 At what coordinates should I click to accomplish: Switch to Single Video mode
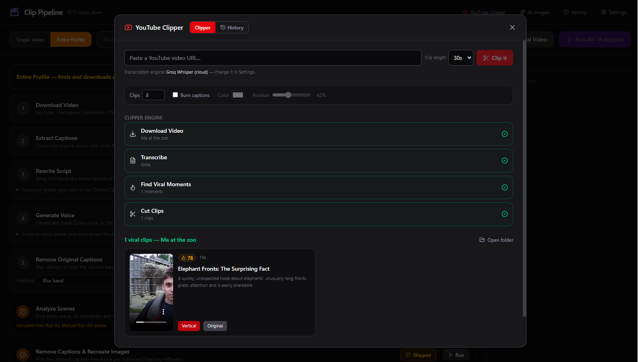click(x=30, y=39)
